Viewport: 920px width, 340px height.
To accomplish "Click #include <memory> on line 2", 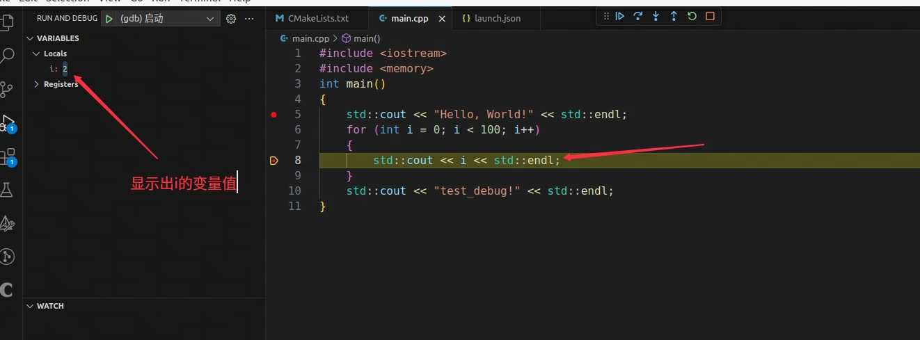I will click(x=376, y=68).
